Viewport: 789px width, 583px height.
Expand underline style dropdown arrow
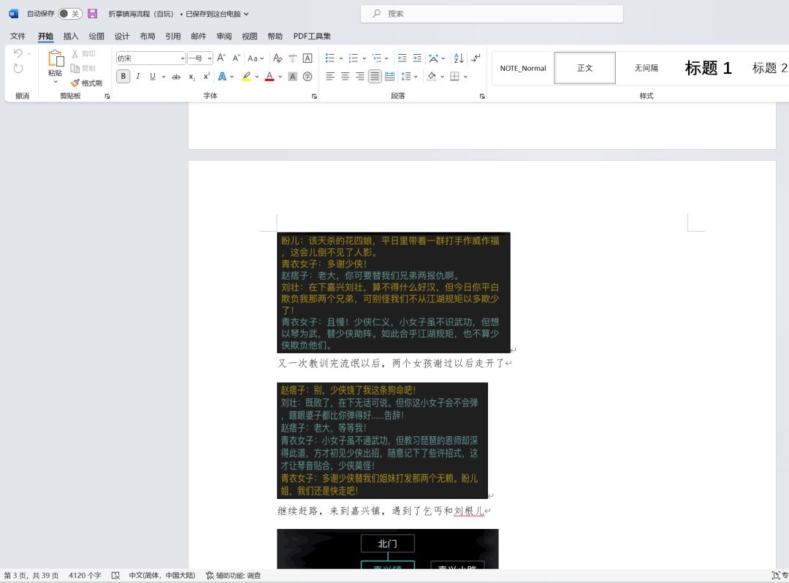click(x=164, y=77)
